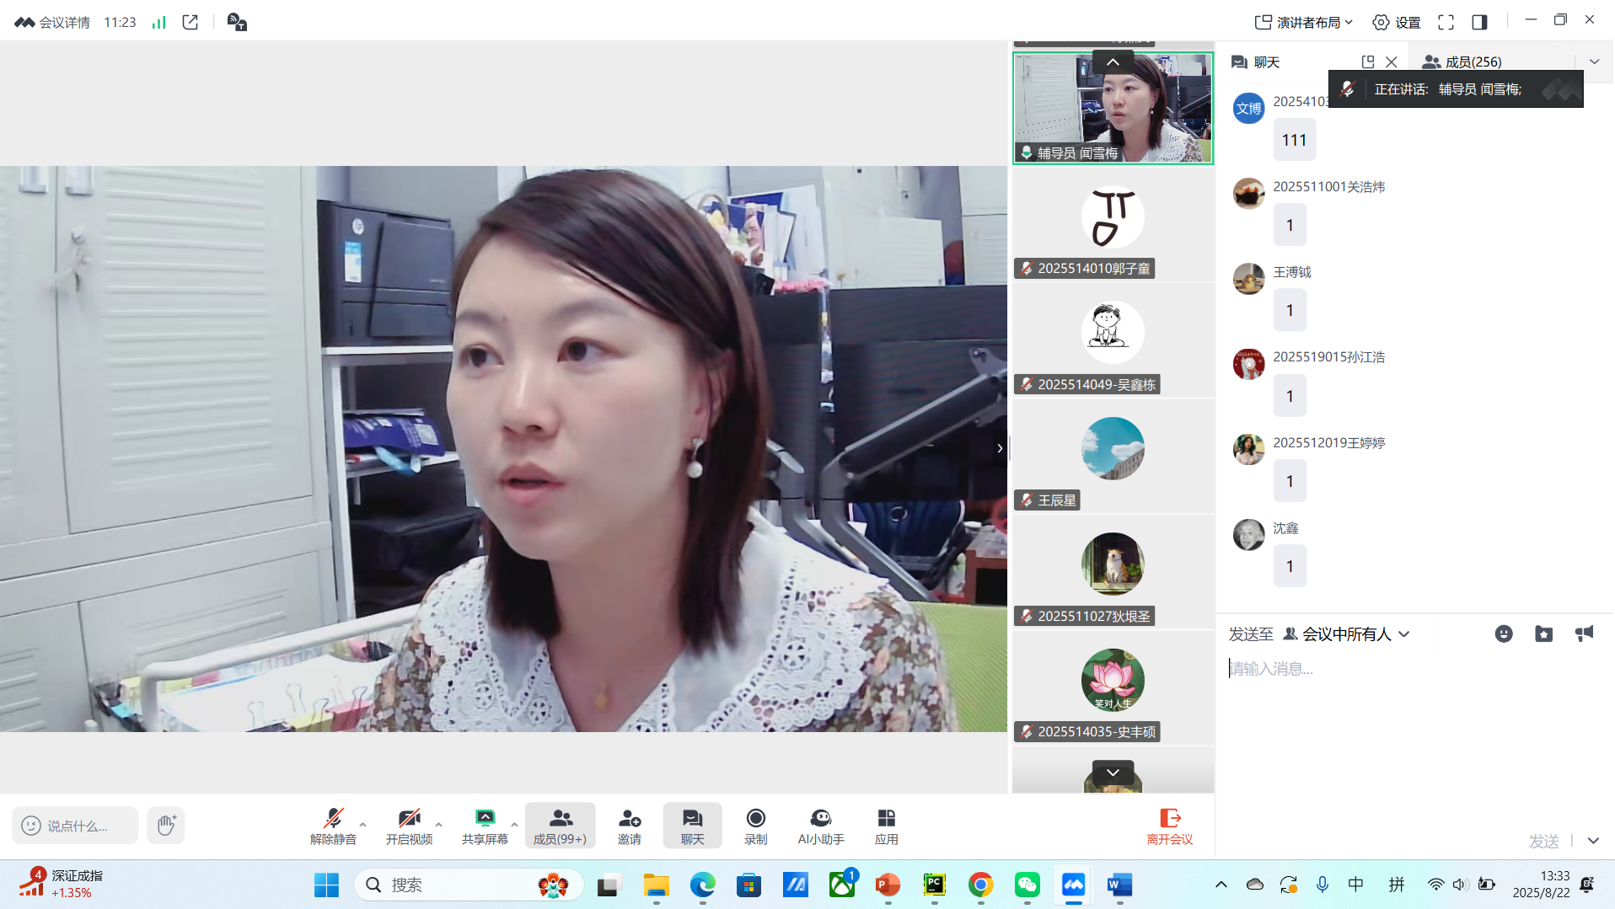Enter fullscreen mode from top bar
The width and height of the screenshot is (1615, 909).
(x=1446, y=22)
